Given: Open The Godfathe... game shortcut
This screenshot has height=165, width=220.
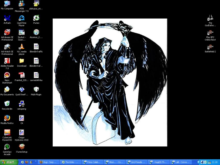Looking at the screenshot, I should click(210, 21).
